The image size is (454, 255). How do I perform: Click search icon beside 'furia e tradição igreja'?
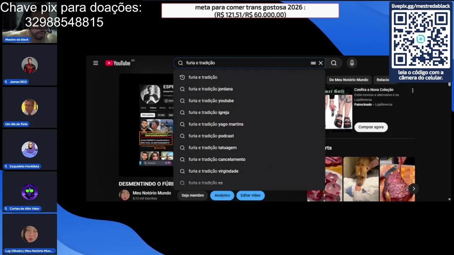click(182, 112)
